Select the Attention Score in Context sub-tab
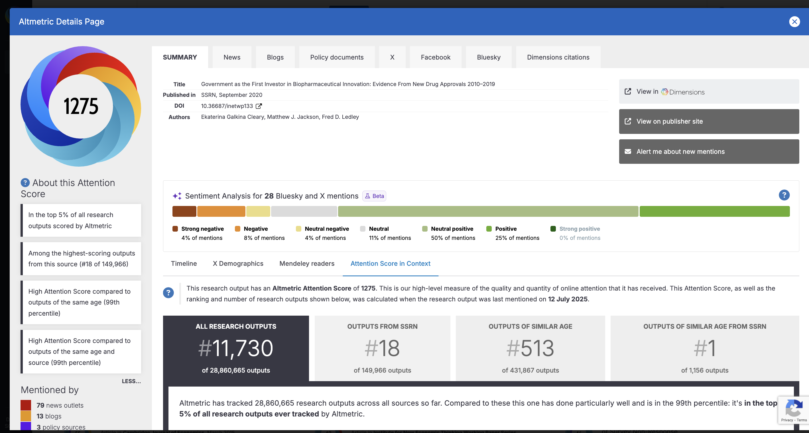This screenshot has width=809, height=433. [390, 264]
